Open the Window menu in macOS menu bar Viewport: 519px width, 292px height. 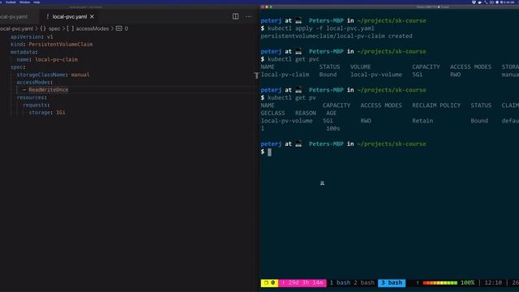[x=24, y=2]
